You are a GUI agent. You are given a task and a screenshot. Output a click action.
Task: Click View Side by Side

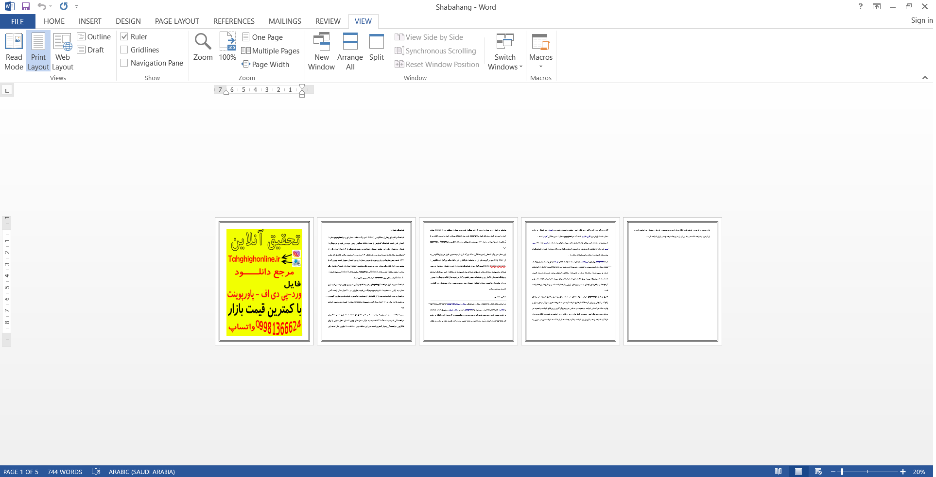[429, 37]
